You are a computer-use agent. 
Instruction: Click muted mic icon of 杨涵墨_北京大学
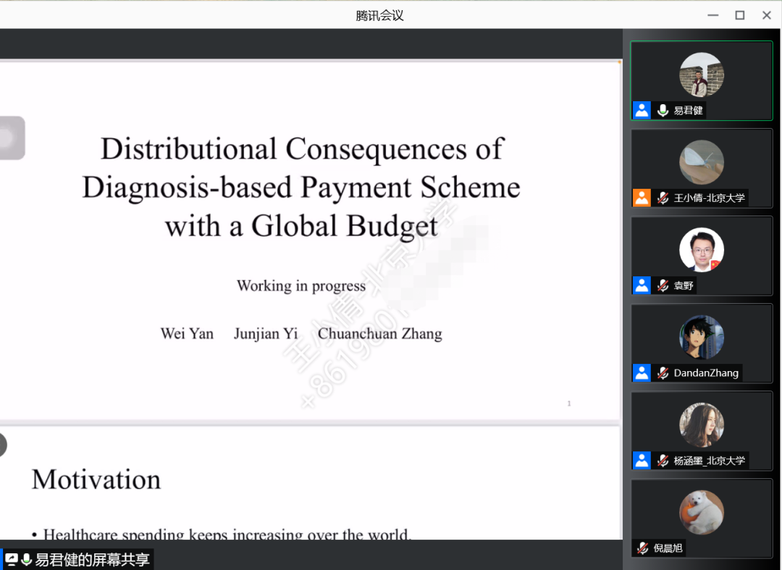[x=663, y=461]
